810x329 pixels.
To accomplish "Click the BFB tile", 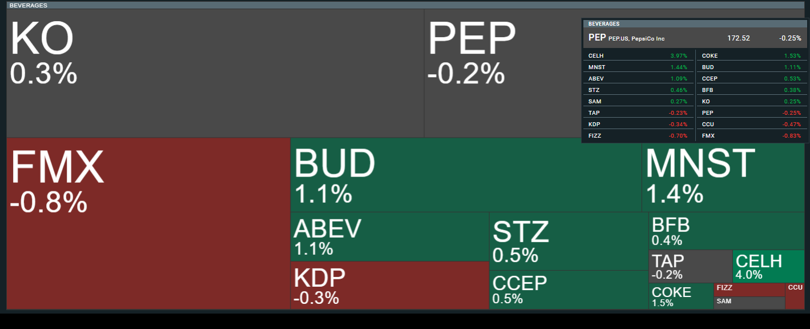I will pos(727,231).
